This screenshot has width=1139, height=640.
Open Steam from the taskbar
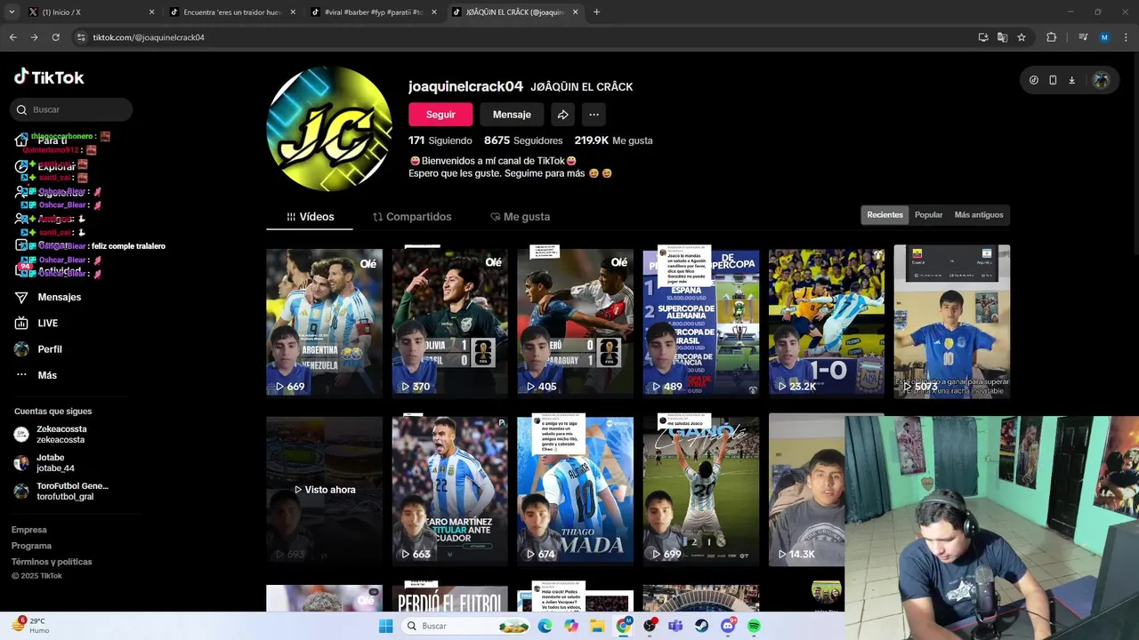[x=701, y=626]
